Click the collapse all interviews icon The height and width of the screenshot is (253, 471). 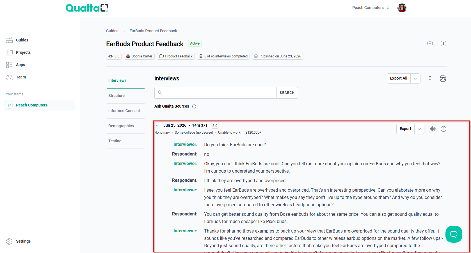click(430, 78)
